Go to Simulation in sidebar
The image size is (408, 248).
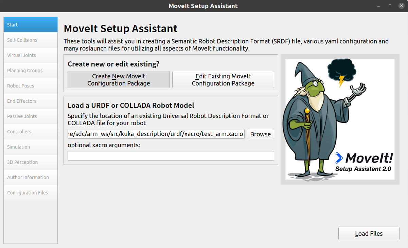(x=31, y=147)
